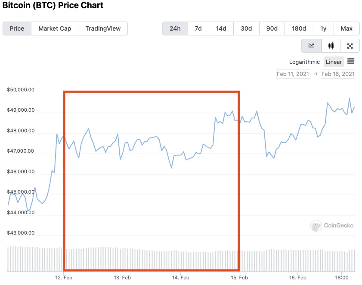Select the Price tab
Image resolution: width=362 pixels, height=285 pixels.
pos(17,28)
